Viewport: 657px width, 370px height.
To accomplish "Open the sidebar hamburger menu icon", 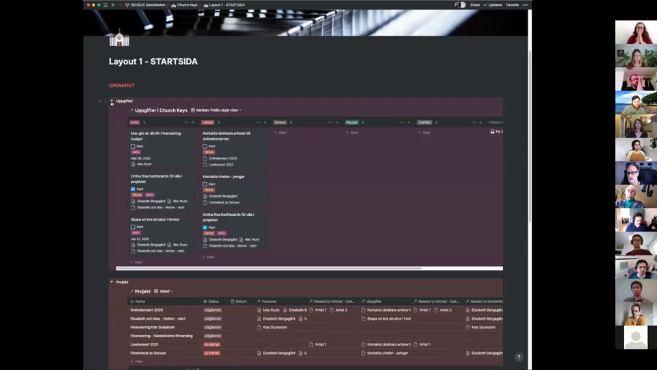I will (105, 5).
